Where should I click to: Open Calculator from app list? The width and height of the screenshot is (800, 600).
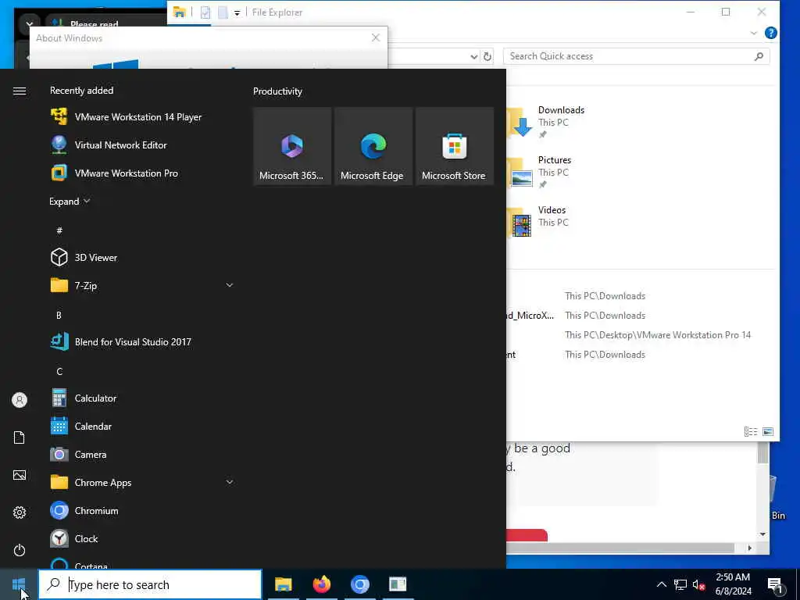point(95,398)
